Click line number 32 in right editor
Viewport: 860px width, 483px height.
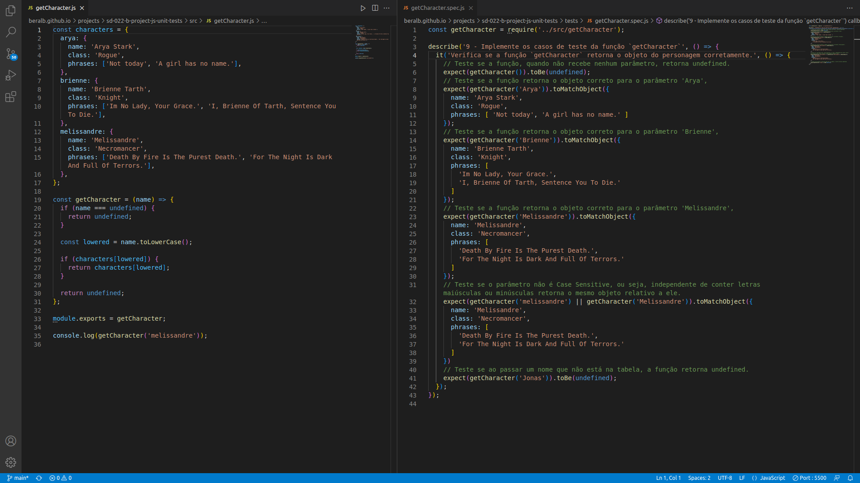coord(413,302)
